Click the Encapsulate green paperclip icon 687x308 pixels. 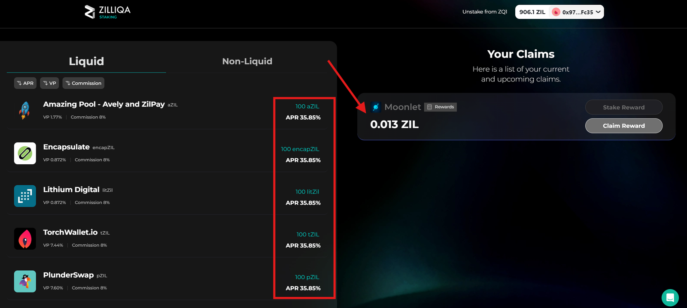pos(24,153)
